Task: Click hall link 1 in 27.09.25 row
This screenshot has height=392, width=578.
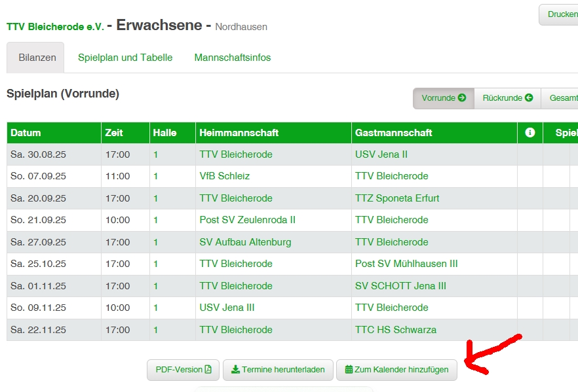Action: pos(155,242)
